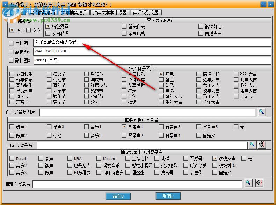
Task: Go to 奖项级别设置 tab
Action: [x=146, y=13]
